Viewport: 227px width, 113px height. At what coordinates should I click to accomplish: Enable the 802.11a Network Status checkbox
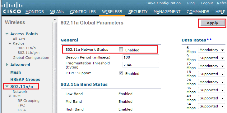tap(121, 50)
